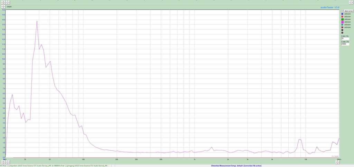Click the top-left scroll-left arrow
Image resolution: width=354 pixels, height=167 pixels.
tap(7, 2)
